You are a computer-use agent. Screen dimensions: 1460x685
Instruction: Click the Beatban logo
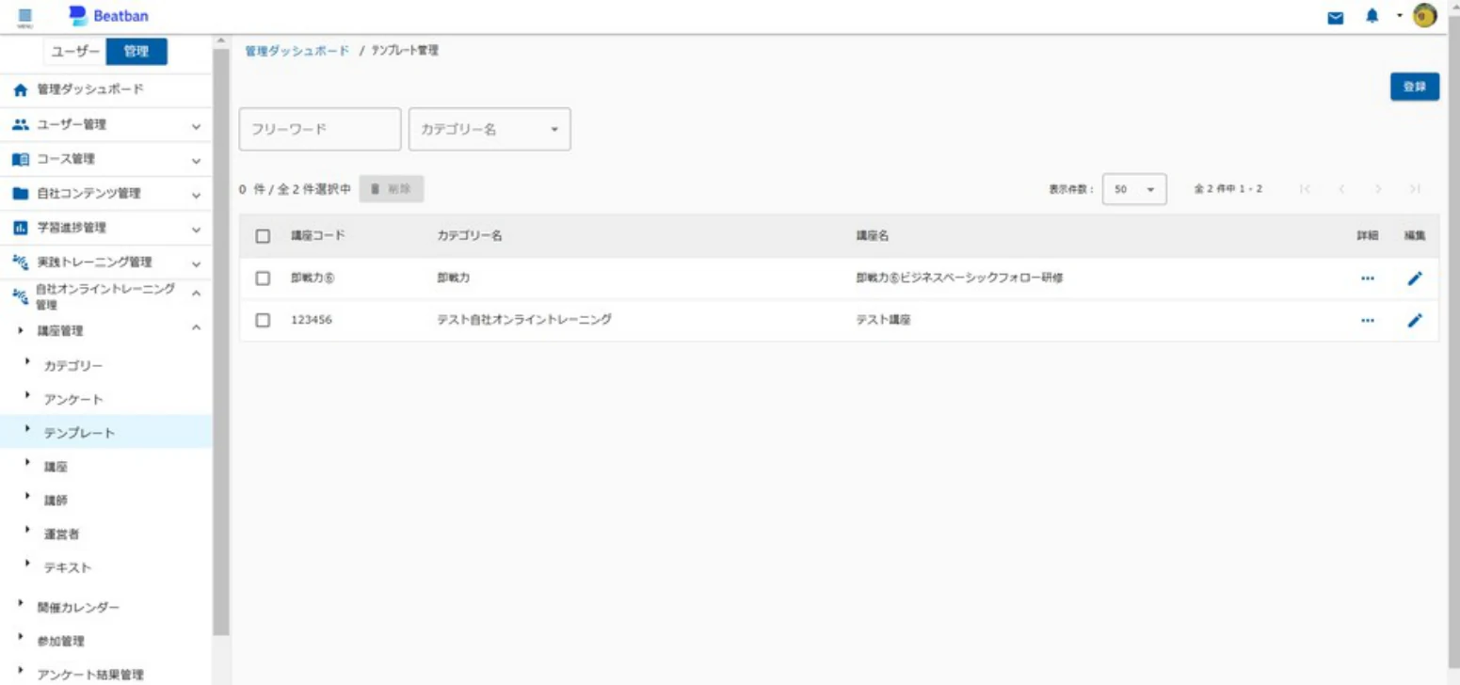point(108,16)
